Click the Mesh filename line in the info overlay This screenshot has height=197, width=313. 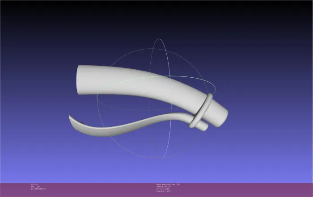168,184
